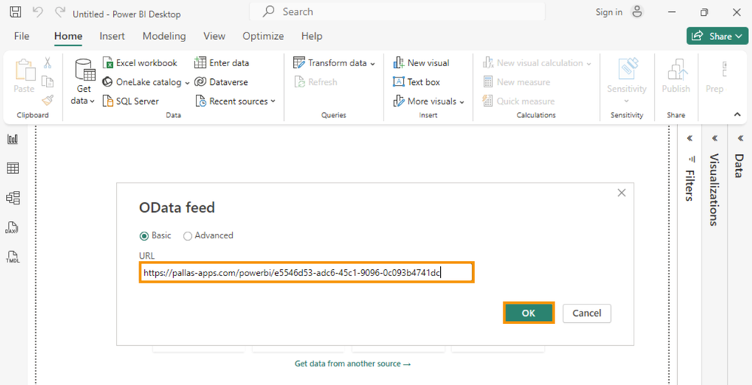752x385 pixels.
Task: Open TMDL view icon
Action: (x=13, y=256)
